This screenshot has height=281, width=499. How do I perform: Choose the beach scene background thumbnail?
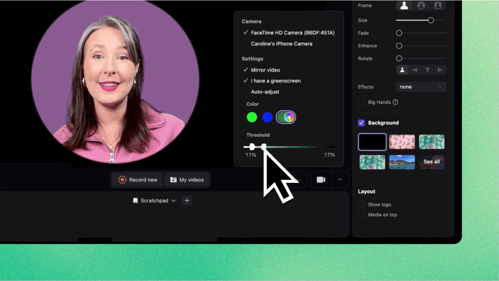pyautogui.click(x=402, y=162)
